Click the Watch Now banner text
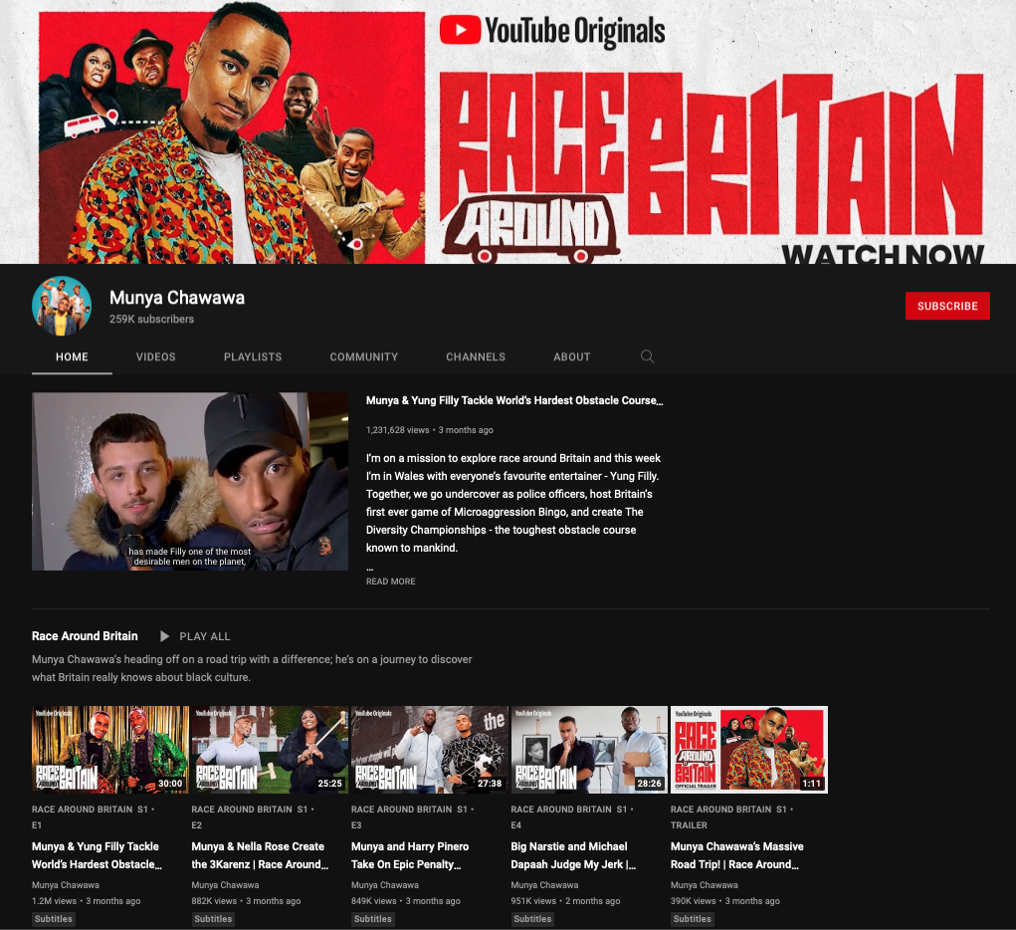This screenshot has height=930, width=1016. (x=883, y=255)
